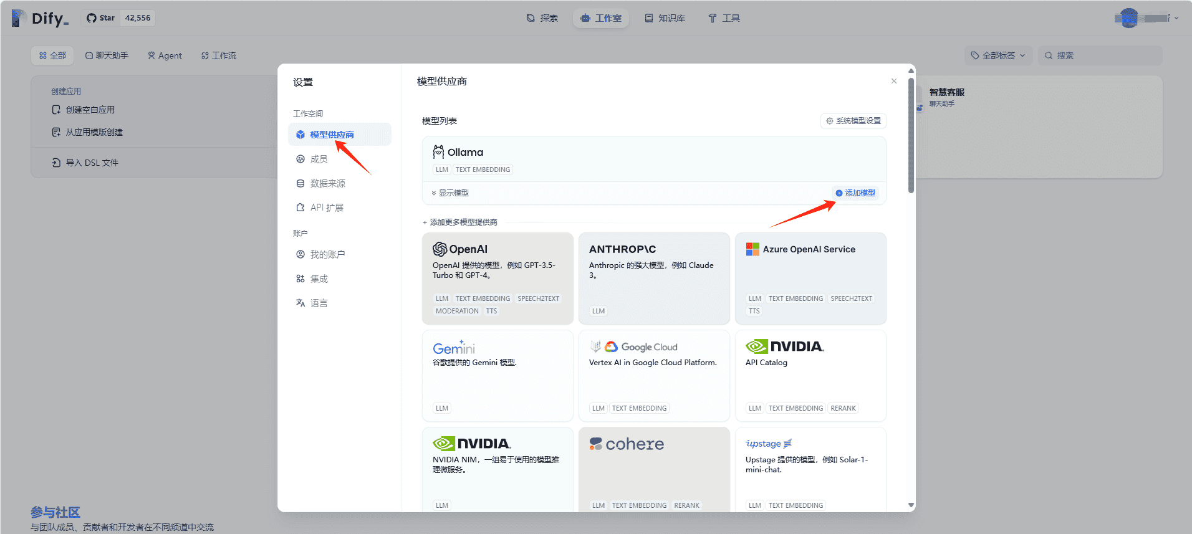
Task: Click the search magnifier icon
Action: click(1049, 55)
